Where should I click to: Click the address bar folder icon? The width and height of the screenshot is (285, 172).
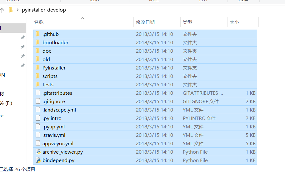11,10
